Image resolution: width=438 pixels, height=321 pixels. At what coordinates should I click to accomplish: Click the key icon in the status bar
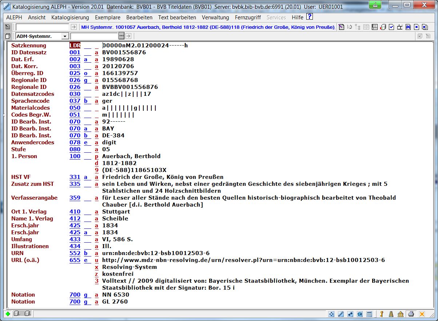click(x=382, y=314)
